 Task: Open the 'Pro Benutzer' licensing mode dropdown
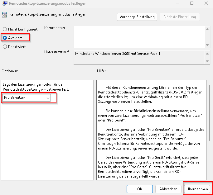point(27,98)
